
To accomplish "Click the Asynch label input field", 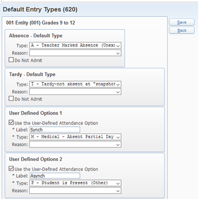I will click(x=55, y=176).
